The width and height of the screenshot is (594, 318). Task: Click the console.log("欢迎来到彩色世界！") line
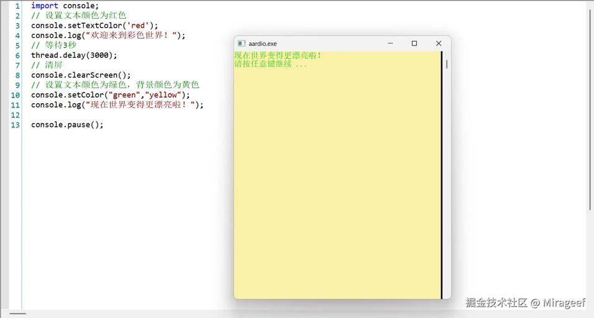[108, 35]
